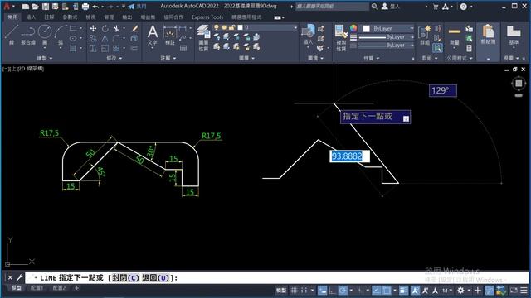Select the Array tool in Modify panel
The image size is (531, 298).
pyautogui.click(x=116, y=48)
